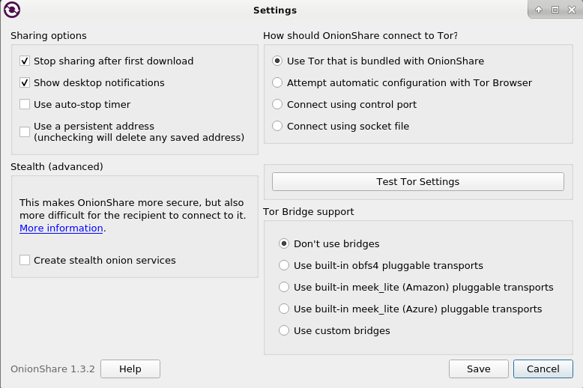Viewport: 583px width, 388px height.
Task: Choose built-in obfs4 pluggable transports
Action: coord(284,266)
